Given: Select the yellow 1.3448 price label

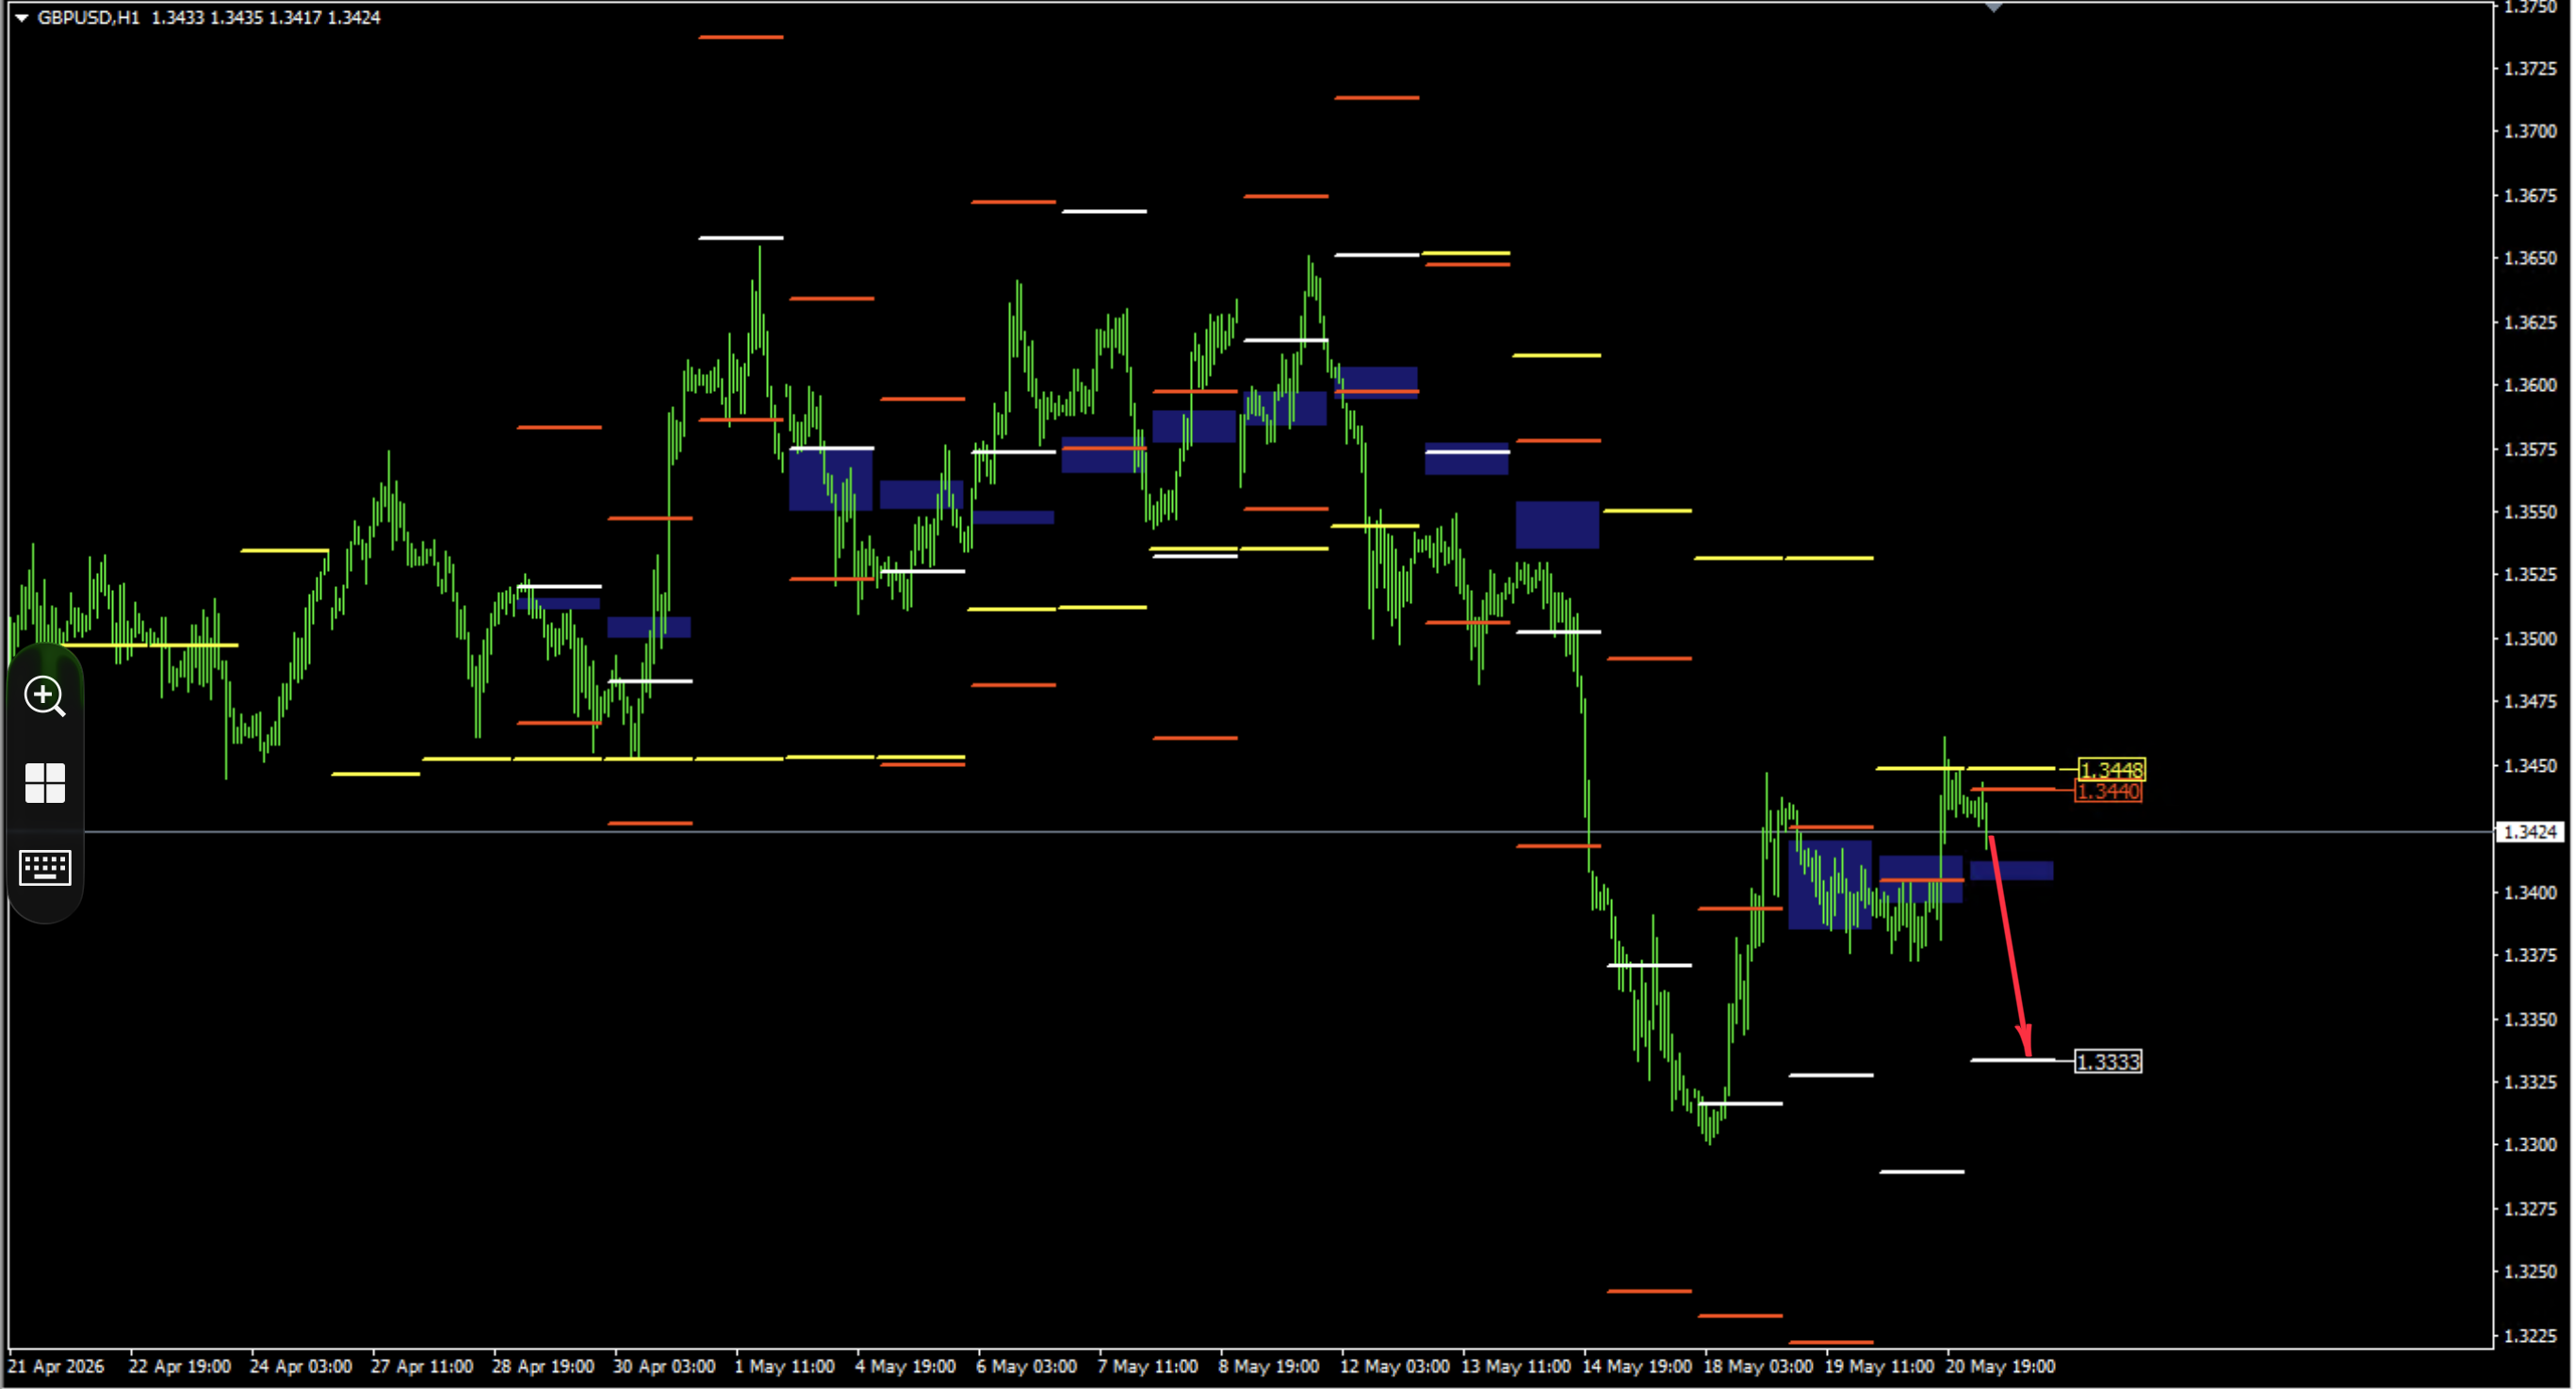Looking at the screenshot, I should 2110,770.
